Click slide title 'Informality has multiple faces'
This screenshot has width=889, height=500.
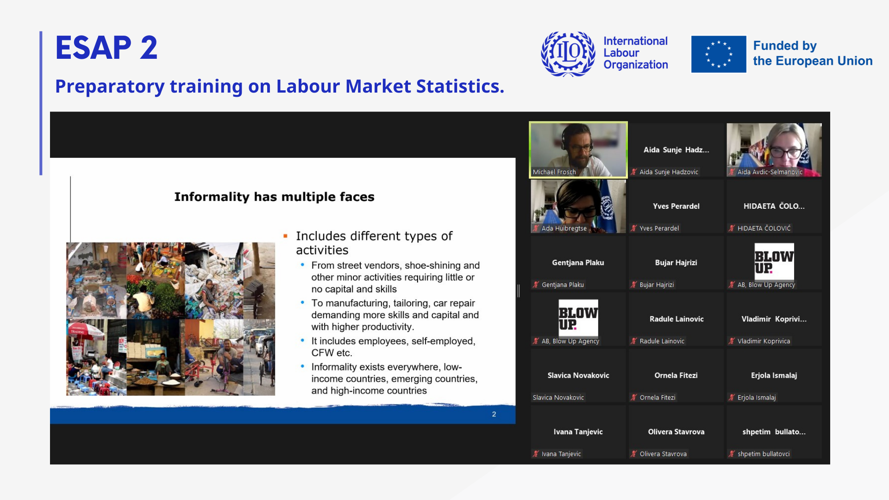274,197
